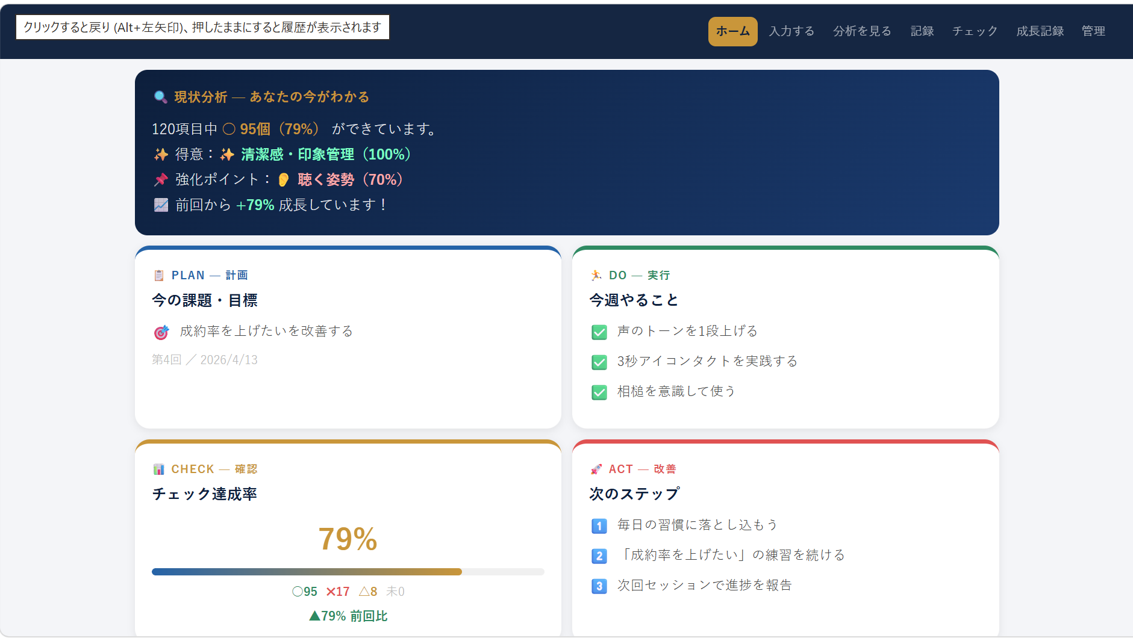Click the magnifying glass icon beside 現状分析

tap(160, 97)
